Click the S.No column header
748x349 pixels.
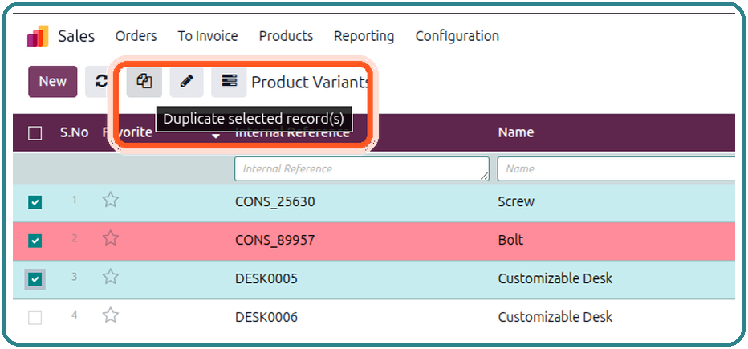point(75,132)
